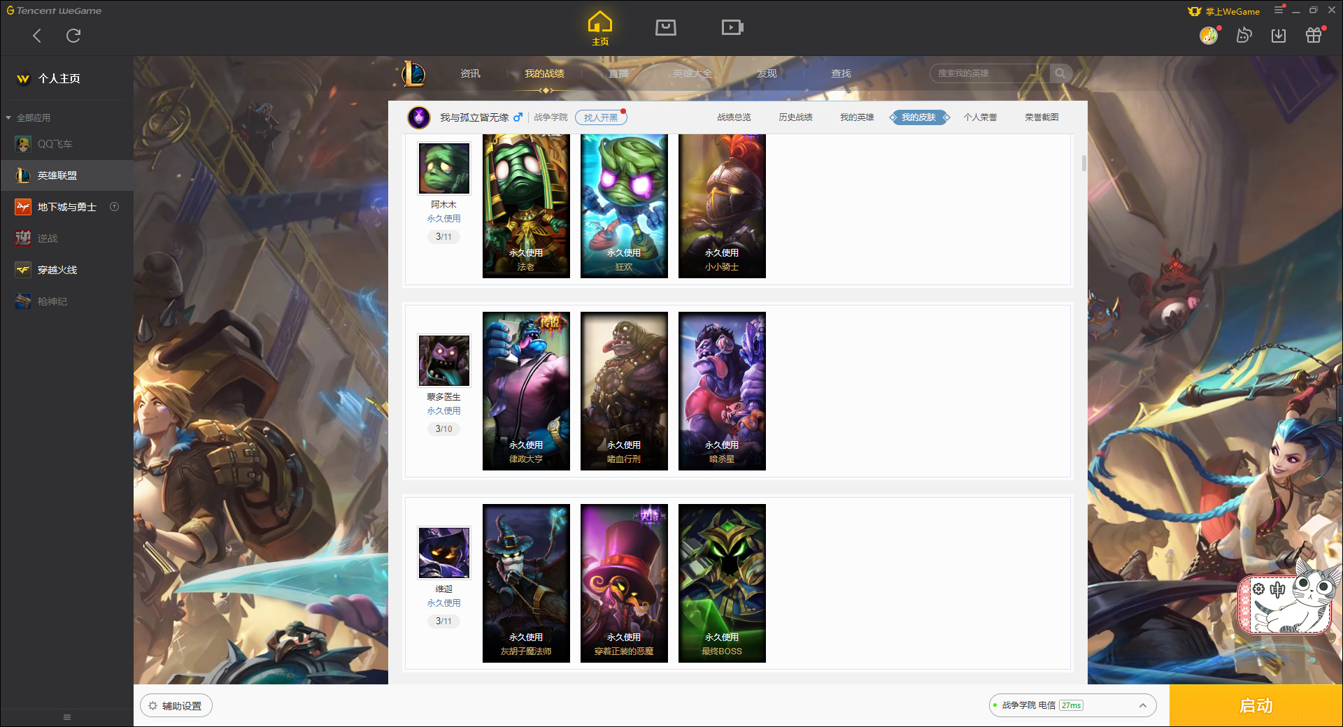The image size is (1343, 727).
Task: Toggle the 中 input mode on cat widget
Action: (1278, 589)
